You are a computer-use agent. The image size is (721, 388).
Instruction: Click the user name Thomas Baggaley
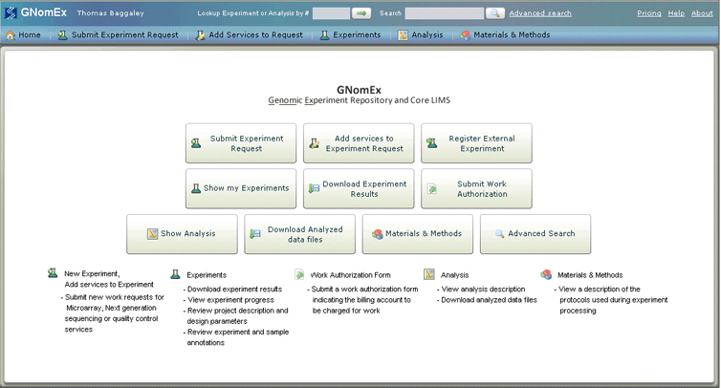point(110,13)
